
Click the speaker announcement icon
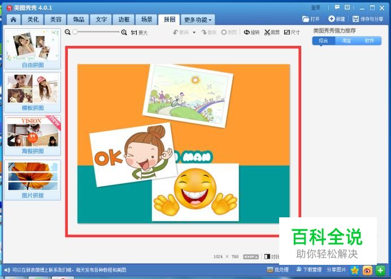point(7,270)
